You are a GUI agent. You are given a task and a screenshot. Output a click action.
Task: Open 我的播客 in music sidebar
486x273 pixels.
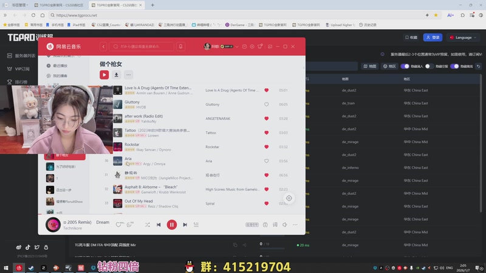[x=57, y=76]
